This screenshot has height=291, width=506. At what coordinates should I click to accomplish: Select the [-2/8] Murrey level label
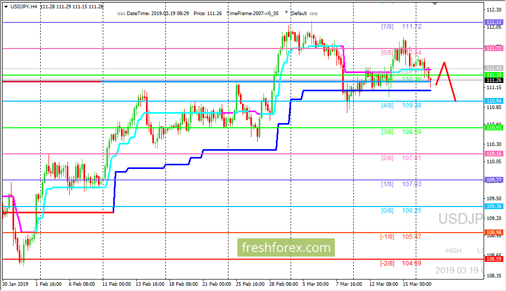387,263
